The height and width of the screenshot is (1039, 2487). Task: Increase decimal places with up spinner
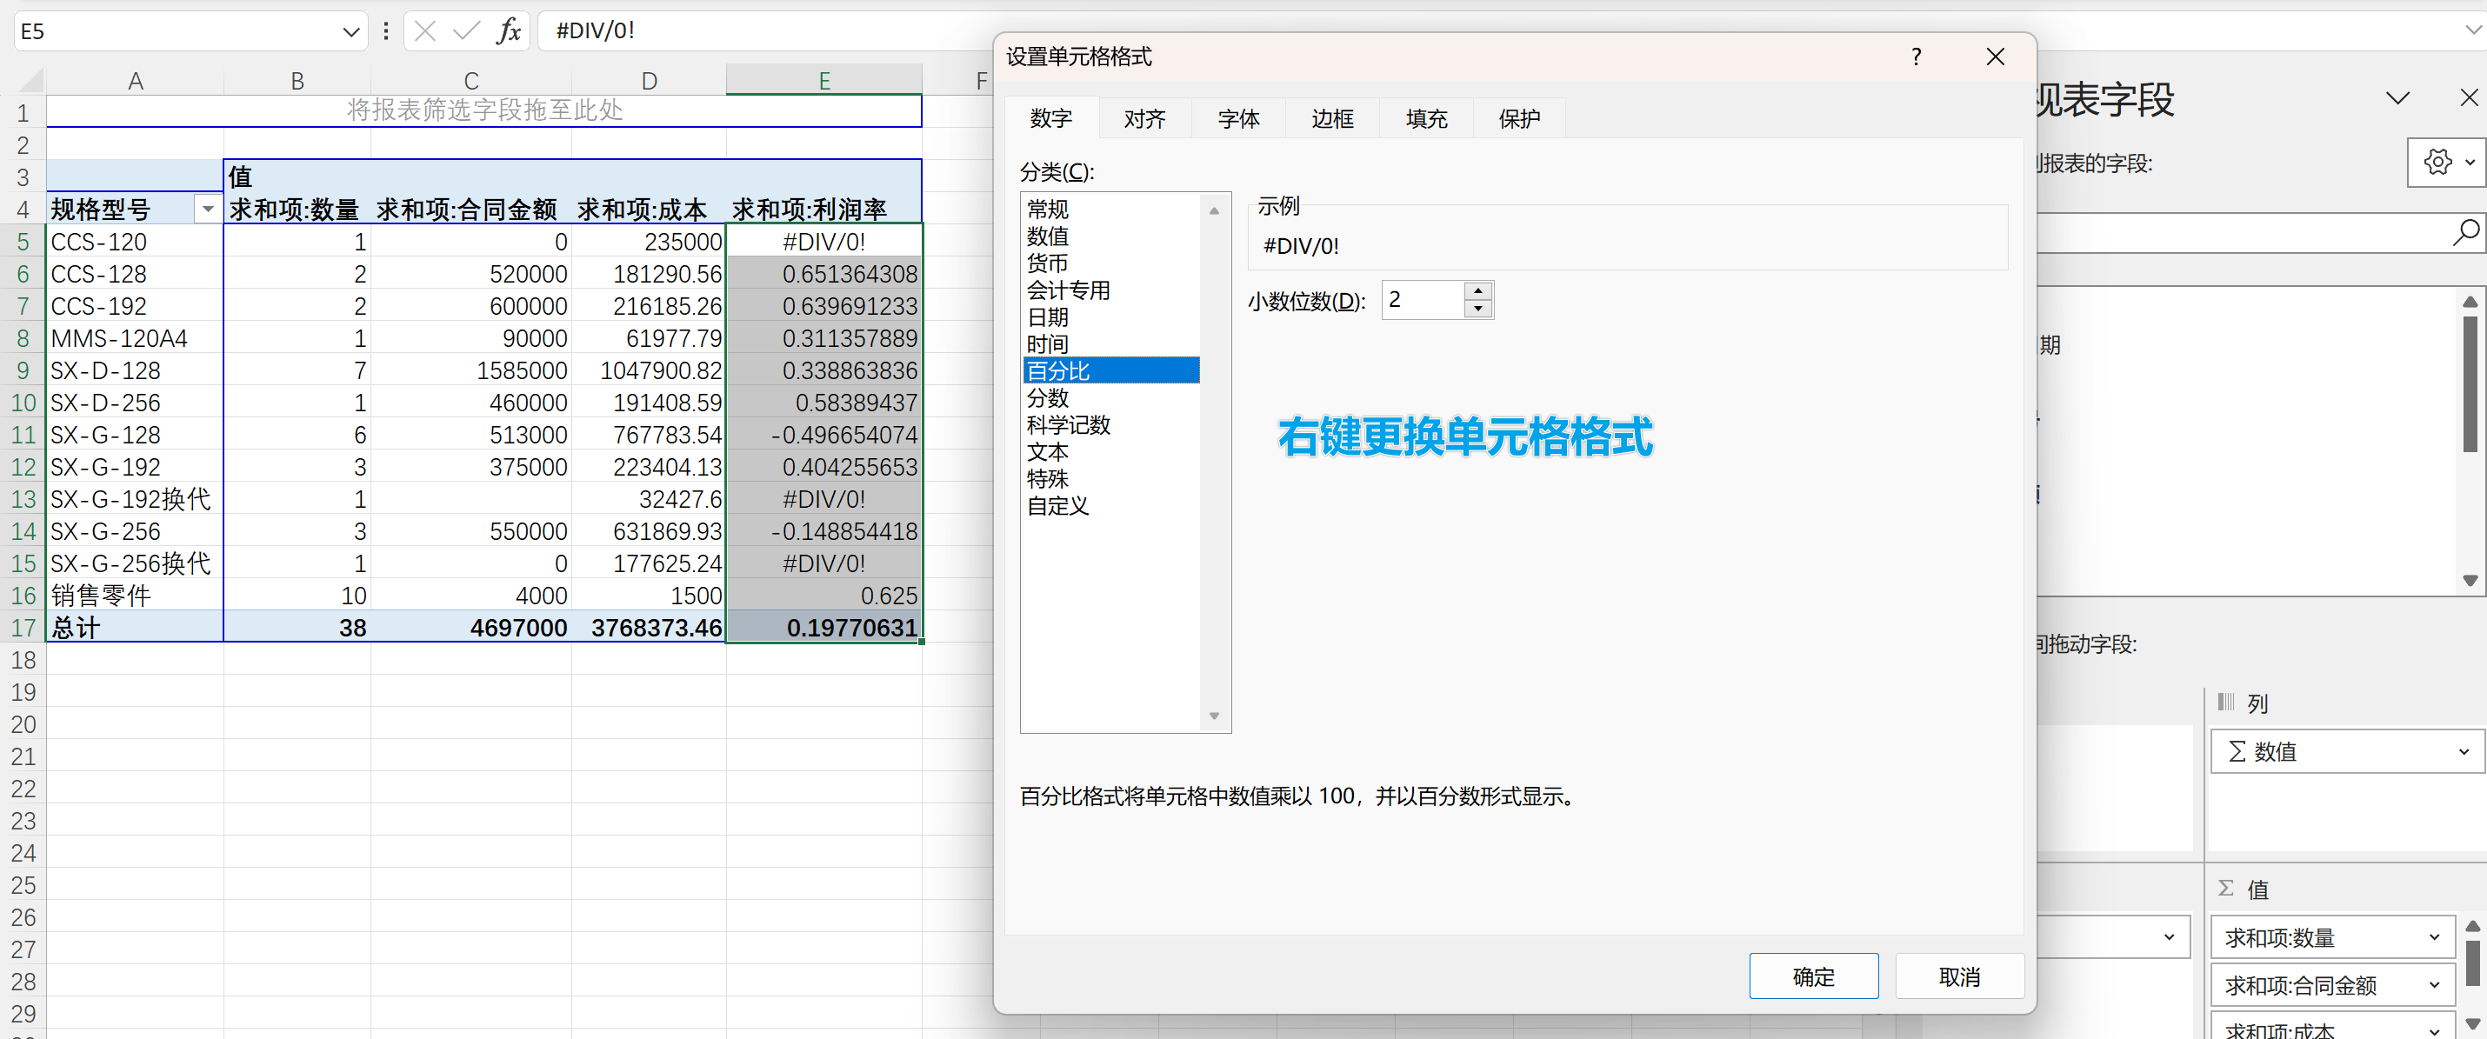(1478, 290)
